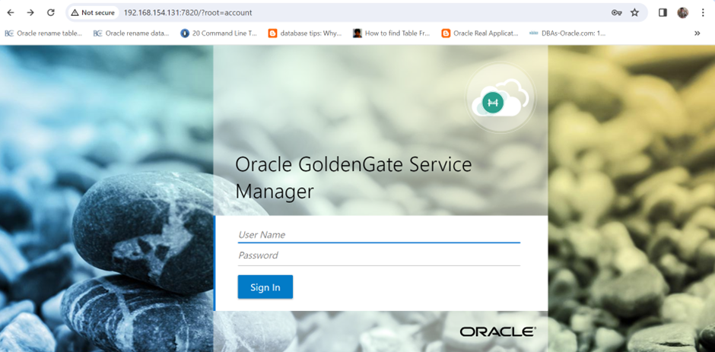The height and width of the screenshot is (352, 715).
Task: Open the browser side panel
Action: [x=663, y=13]
